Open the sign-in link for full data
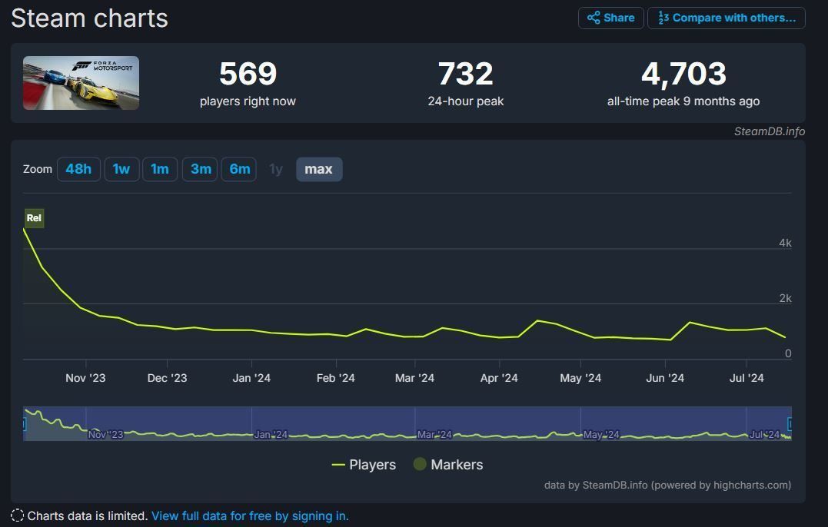Screen dimensions: 828x527 click(x=251, y=516)
